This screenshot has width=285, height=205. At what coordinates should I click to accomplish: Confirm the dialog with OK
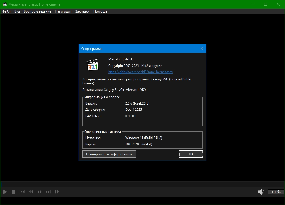coord(191,154)
